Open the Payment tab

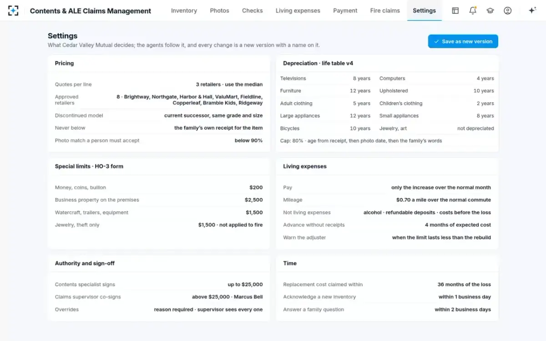click(345, 10)
